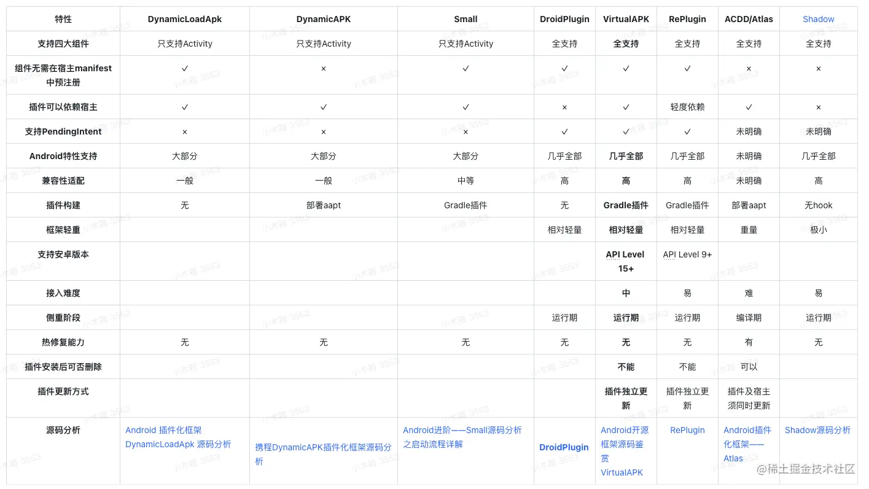Screen dimensions: 869x489
Task: Click the Small column header
Action: [x=466, y=19]
